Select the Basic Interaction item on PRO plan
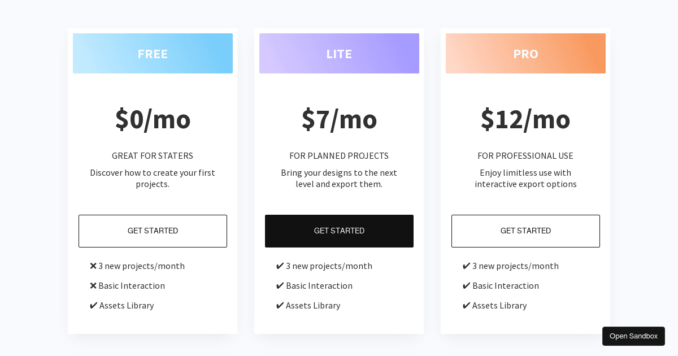 pos(501,285)
